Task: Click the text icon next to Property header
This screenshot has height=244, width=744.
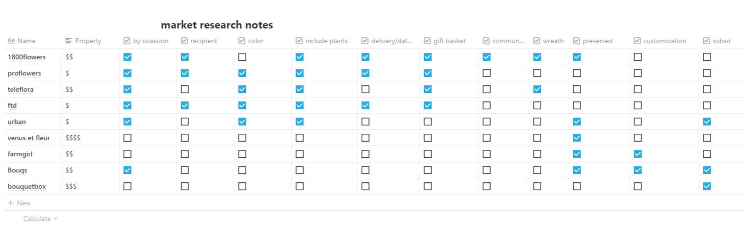Action: 69,41
